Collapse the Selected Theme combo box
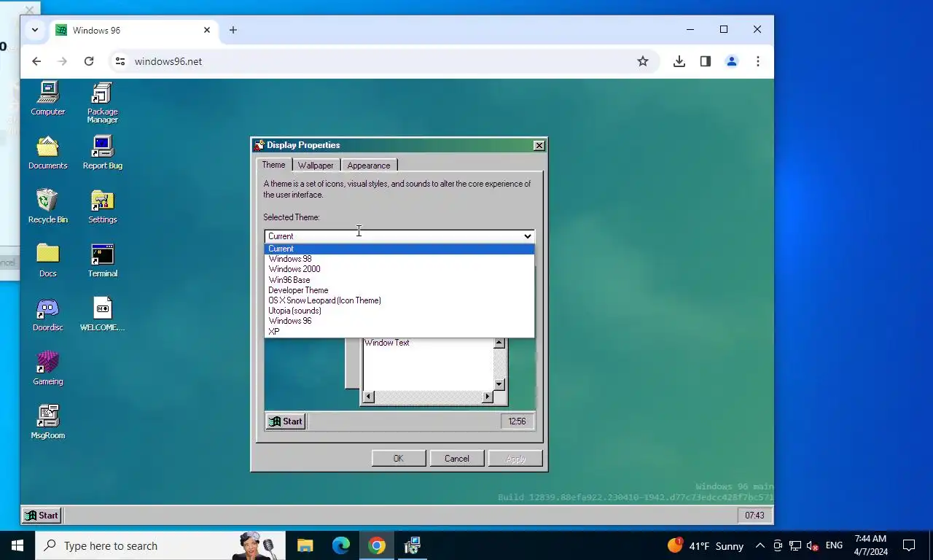 (528, 236)
